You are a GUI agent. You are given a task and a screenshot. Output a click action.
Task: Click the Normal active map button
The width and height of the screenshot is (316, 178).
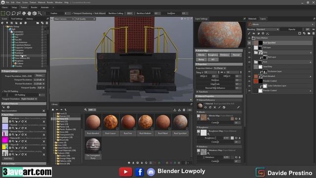[x=236, y=55]
